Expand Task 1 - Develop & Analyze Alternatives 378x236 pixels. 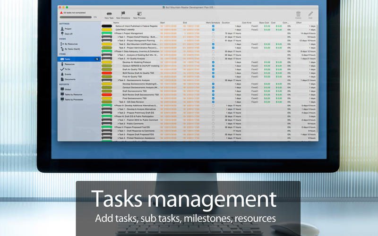coord(118,109)
